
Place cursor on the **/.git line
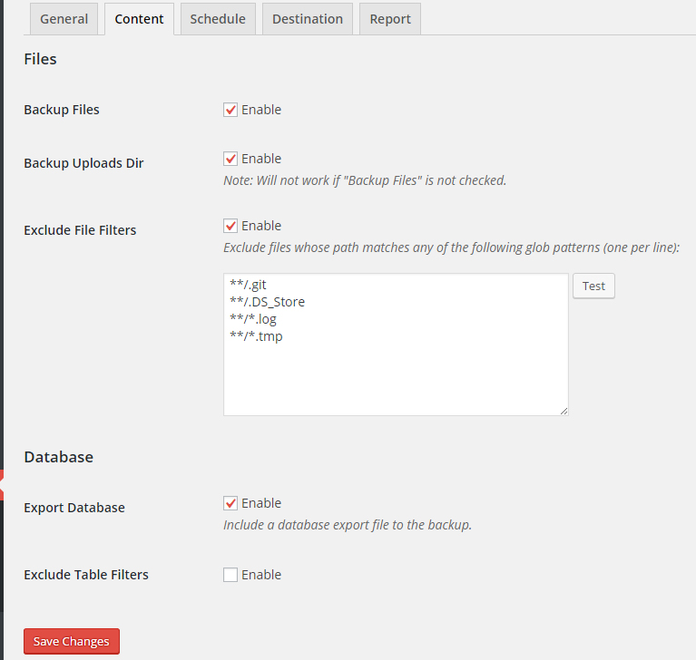pos(249,285)
